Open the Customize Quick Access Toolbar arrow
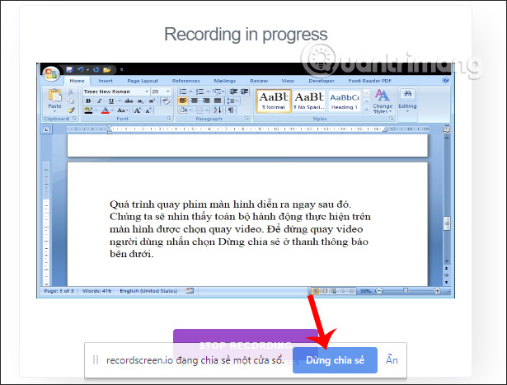The image size is (507, 385). 121,69
